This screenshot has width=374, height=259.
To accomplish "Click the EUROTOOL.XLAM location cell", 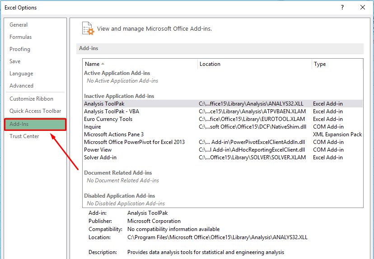I will pyautogui.click(x=252, y=119).
